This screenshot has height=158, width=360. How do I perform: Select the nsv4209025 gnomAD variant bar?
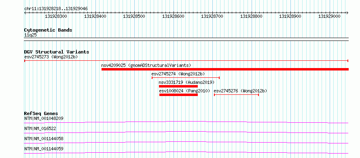(x=225, y=69)
